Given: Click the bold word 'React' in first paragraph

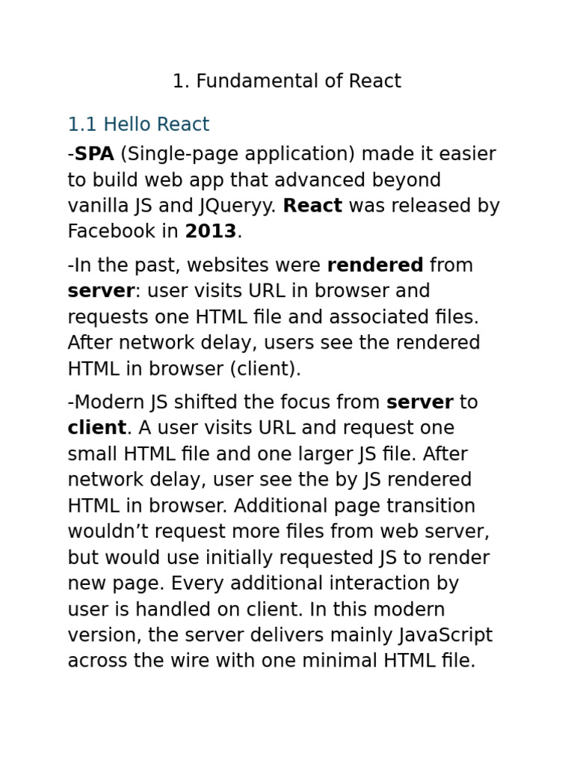Looking at the screenshot, I should pyautogui.click(x=312, y=206).
